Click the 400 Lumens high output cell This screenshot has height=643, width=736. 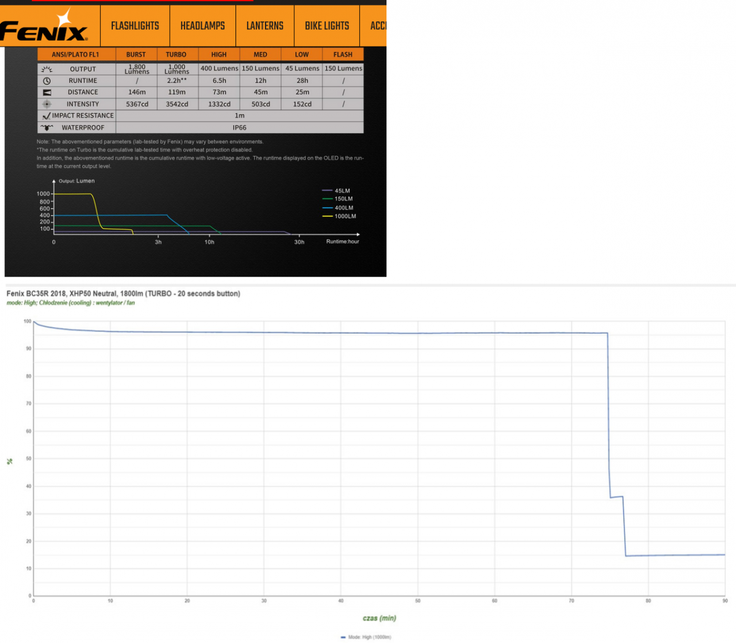(220, 69)
